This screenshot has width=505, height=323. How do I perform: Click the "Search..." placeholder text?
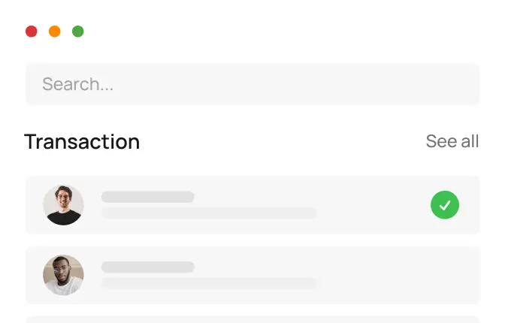78,84
